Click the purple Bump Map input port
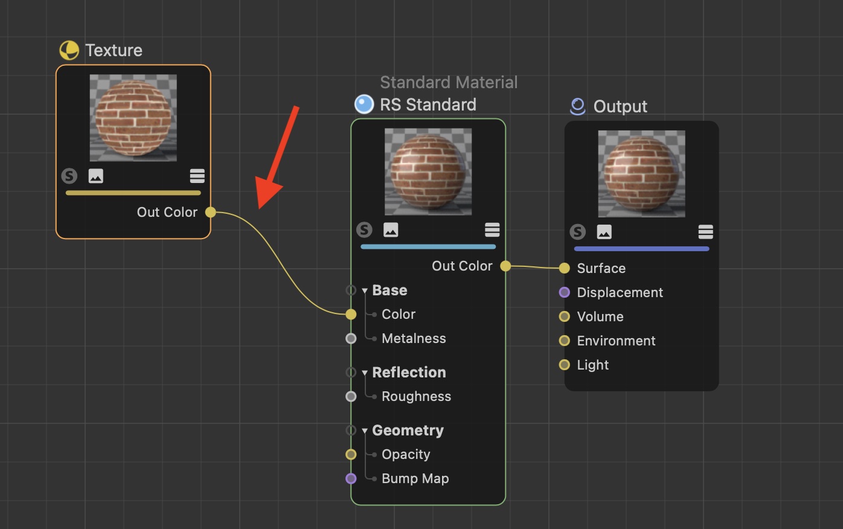Image resolution: width=843 pixels, height=529 pixels. (x=351, y=478)
